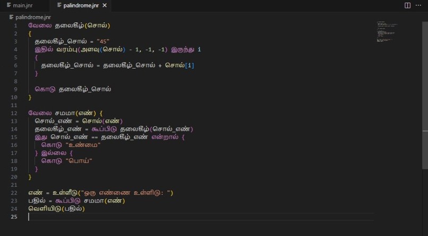Click கொடு on line 9
The image size is (428, 236).
(45, 89)
